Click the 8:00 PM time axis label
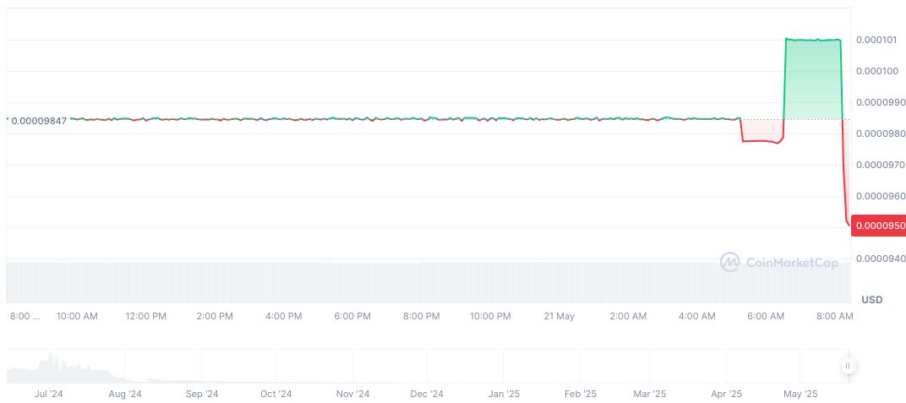This screenshot has height=403, width=906. [x=421, y=316]
